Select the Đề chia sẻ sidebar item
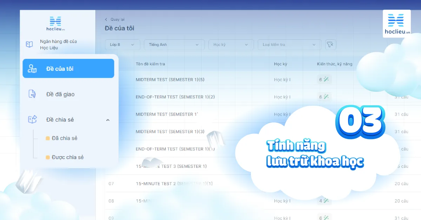This screenshot has width=421, height=220. pos(60,120)
